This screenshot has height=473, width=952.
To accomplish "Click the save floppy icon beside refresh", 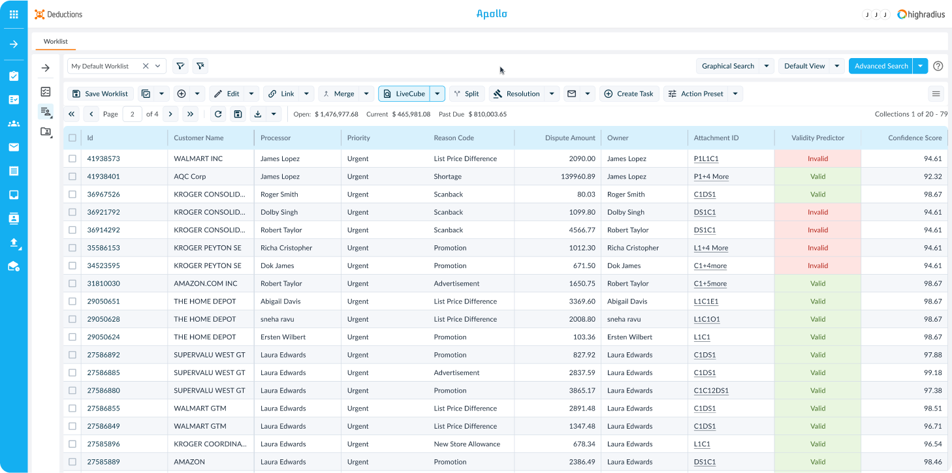I will click(238, 114).
